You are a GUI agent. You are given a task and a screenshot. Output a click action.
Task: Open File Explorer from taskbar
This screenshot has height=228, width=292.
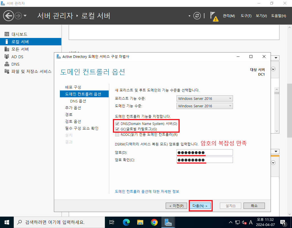pyautogui.click(x=140, y=222)
